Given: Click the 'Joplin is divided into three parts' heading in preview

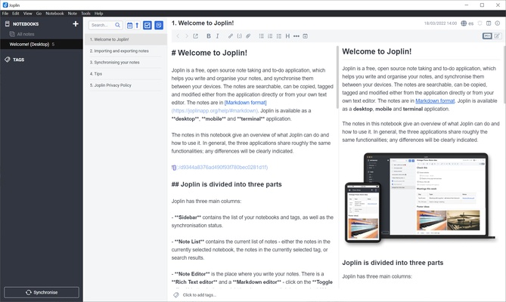Looking at the screenshot, I should tap(393, 263).
